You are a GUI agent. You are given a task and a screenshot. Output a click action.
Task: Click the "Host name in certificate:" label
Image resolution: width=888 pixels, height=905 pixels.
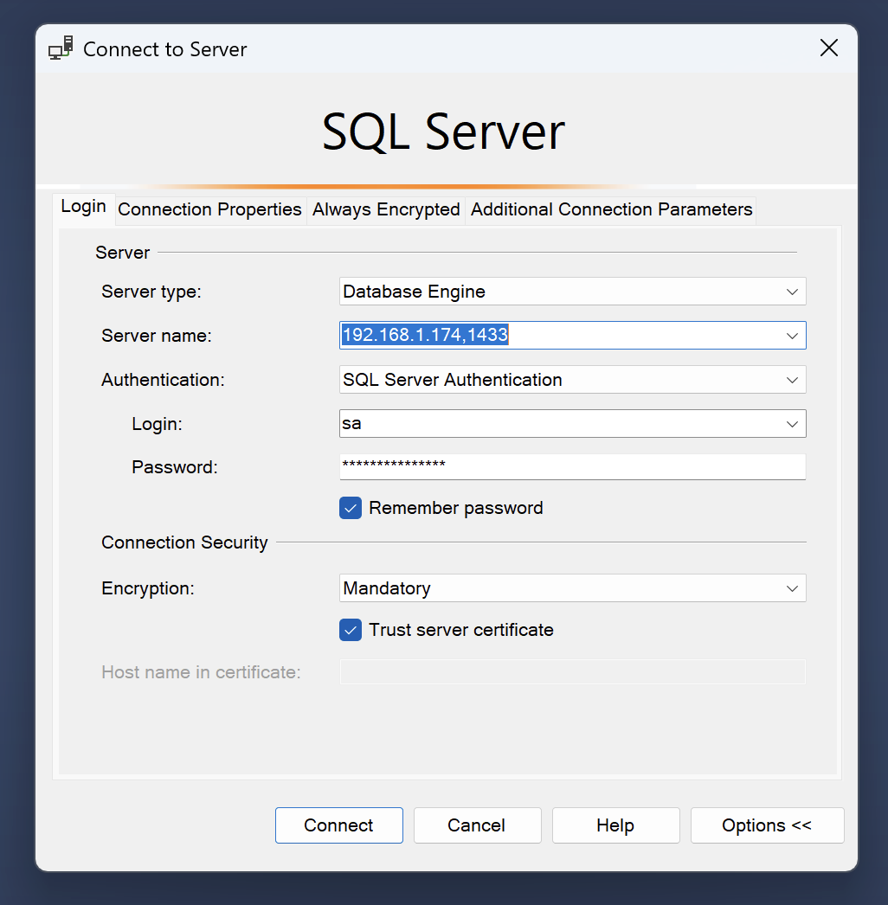click(x=201, y=671)
